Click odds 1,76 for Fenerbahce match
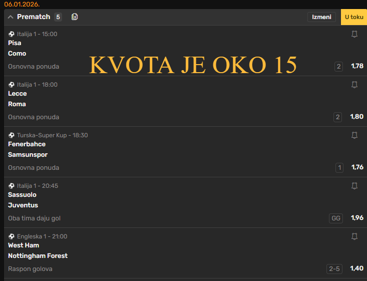 tap(356, 168)
